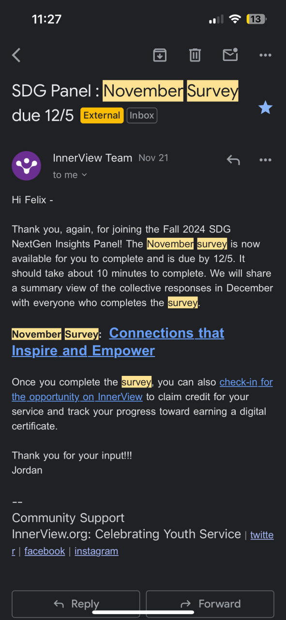Open the 'Connections that Inspire and Empower' link
The image size is (286, 620).
[x=118, y=342]
